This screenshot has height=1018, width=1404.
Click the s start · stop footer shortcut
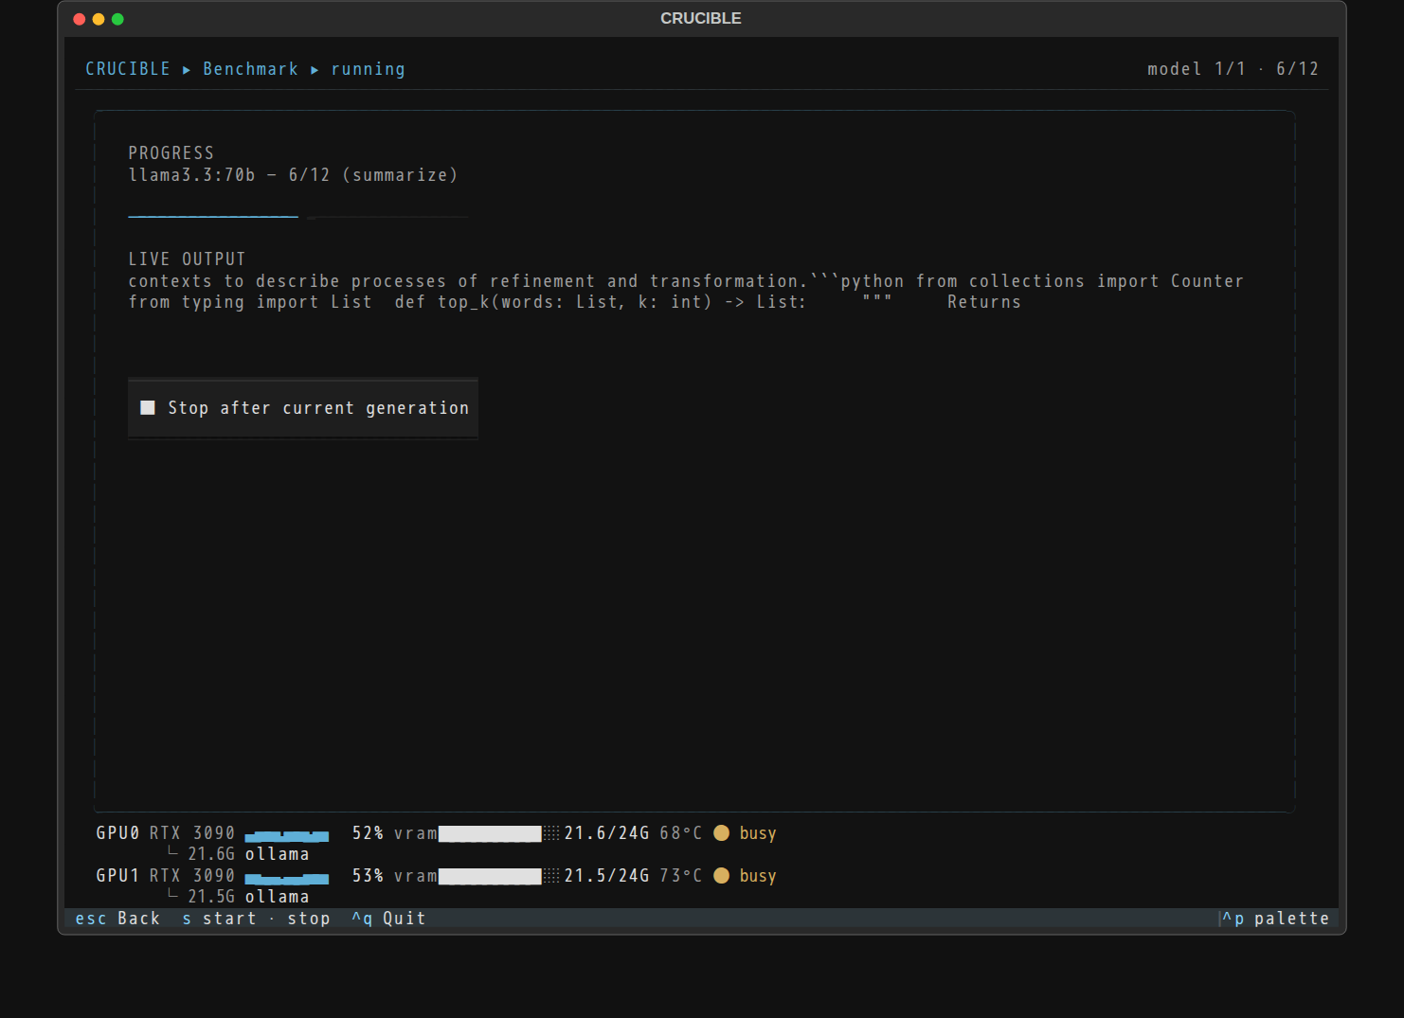point(256,919)
